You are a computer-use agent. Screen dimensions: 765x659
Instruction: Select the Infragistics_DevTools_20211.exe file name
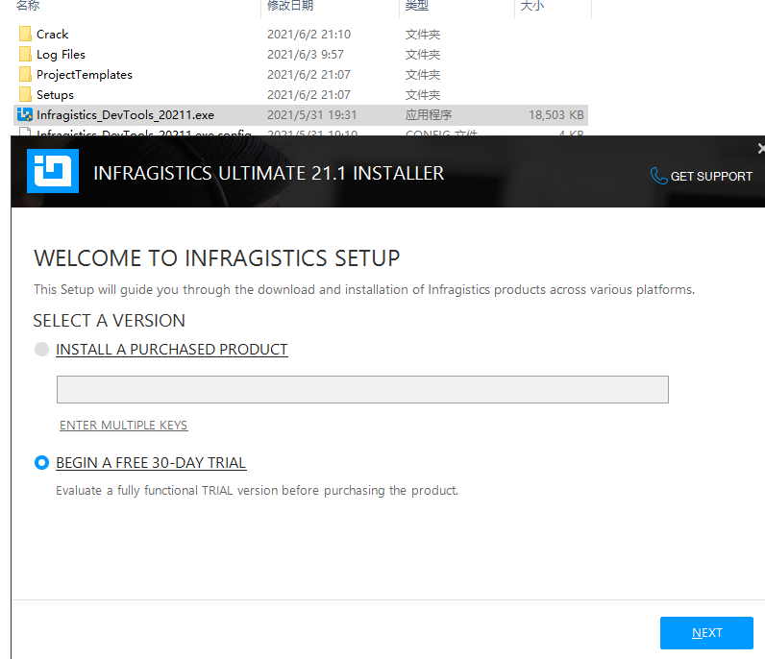[125, 115]
